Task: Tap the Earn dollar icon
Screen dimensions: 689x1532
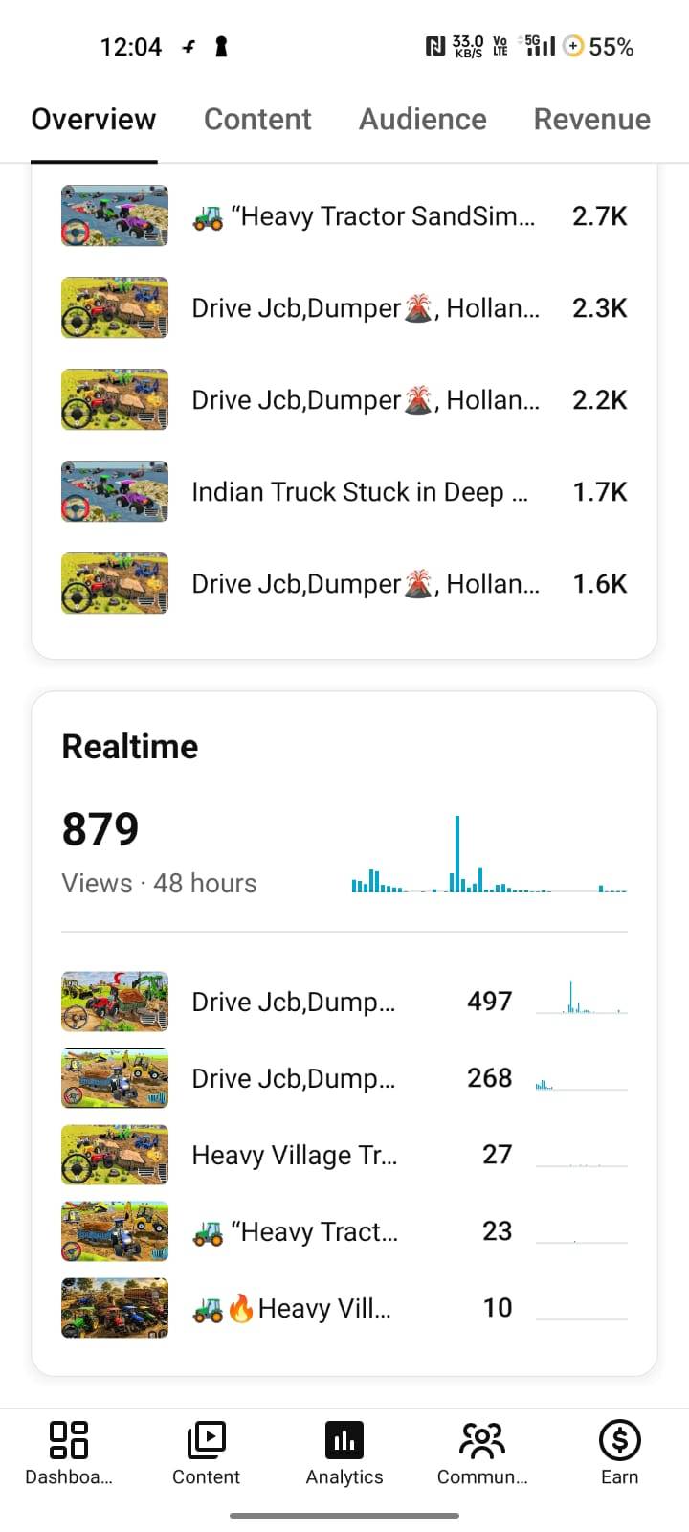Action: pyautogui.click(x=619, y=1439)
